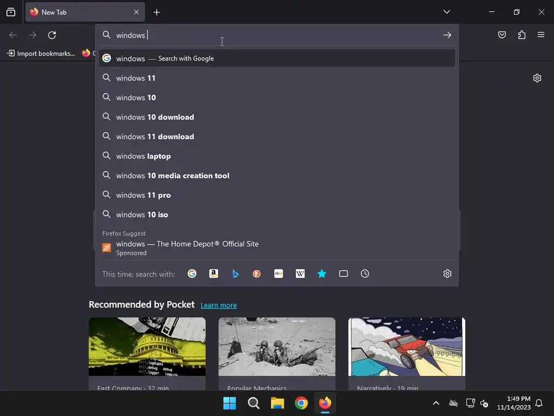Open the notifications bell icon
This screenshot has width=554, height=416.
(x=539, y=403)
